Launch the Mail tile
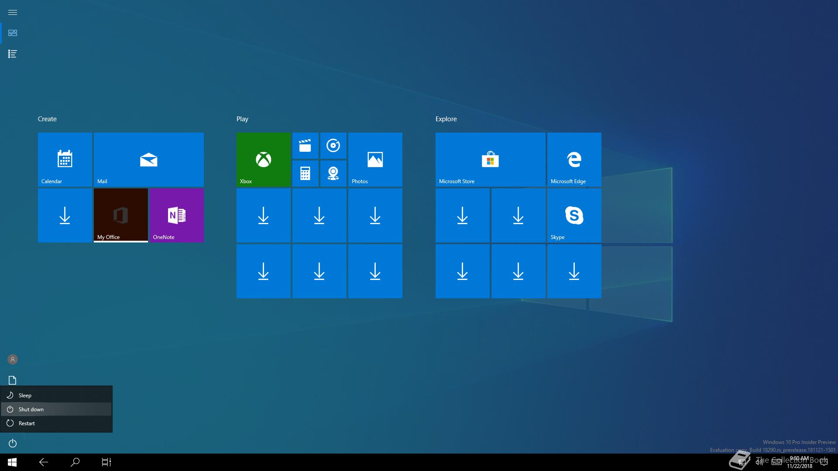The width and height of the screenshot is (838, 471). 149,160
